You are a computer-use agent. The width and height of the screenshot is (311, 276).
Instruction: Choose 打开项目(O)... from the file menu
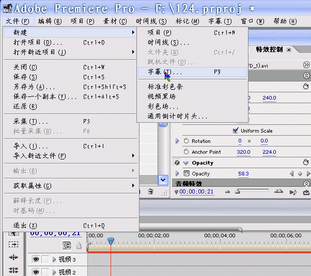point(70,42)
